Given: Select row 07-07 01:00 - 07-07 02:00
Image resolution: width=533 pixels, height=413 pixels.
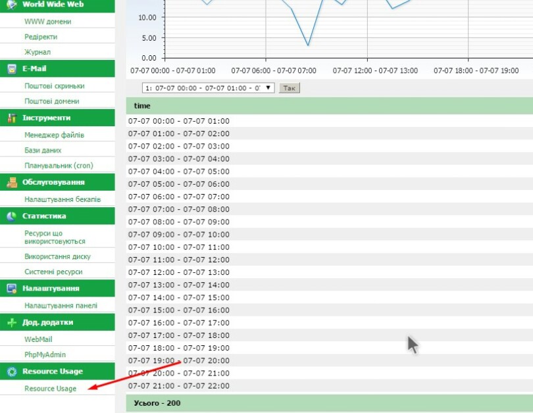Looking at the screenshot, I should click(x=330, y=134).
